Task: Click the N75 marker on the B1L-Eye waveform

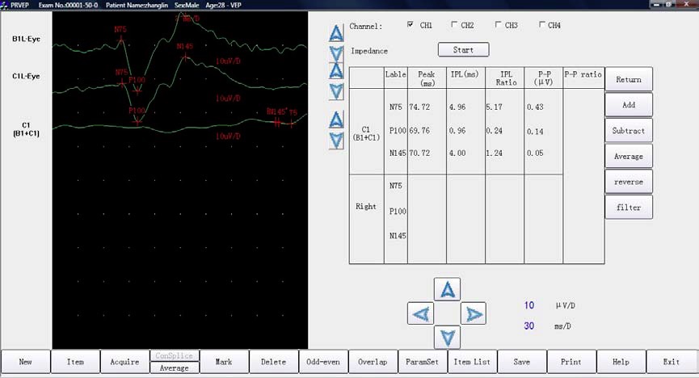Action: point(120,40)
